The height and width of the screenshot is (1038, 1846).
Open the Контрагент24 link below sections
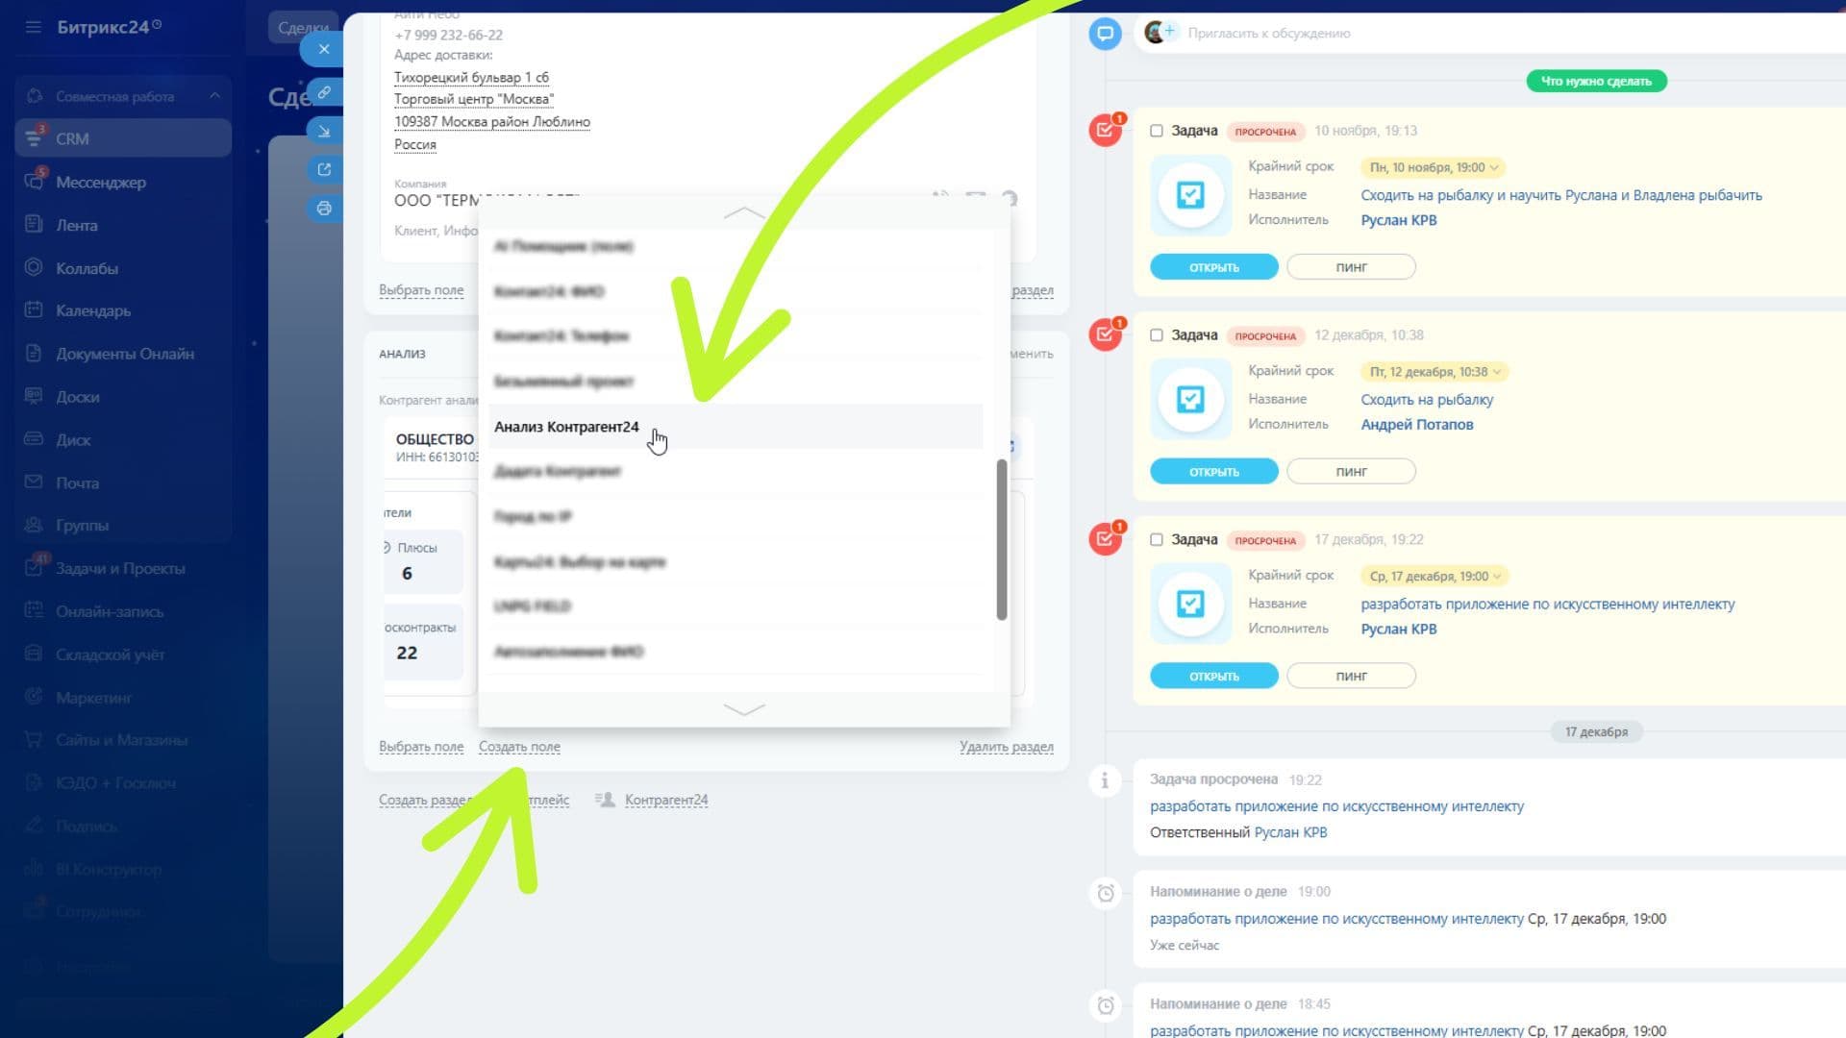click(666, 800)
